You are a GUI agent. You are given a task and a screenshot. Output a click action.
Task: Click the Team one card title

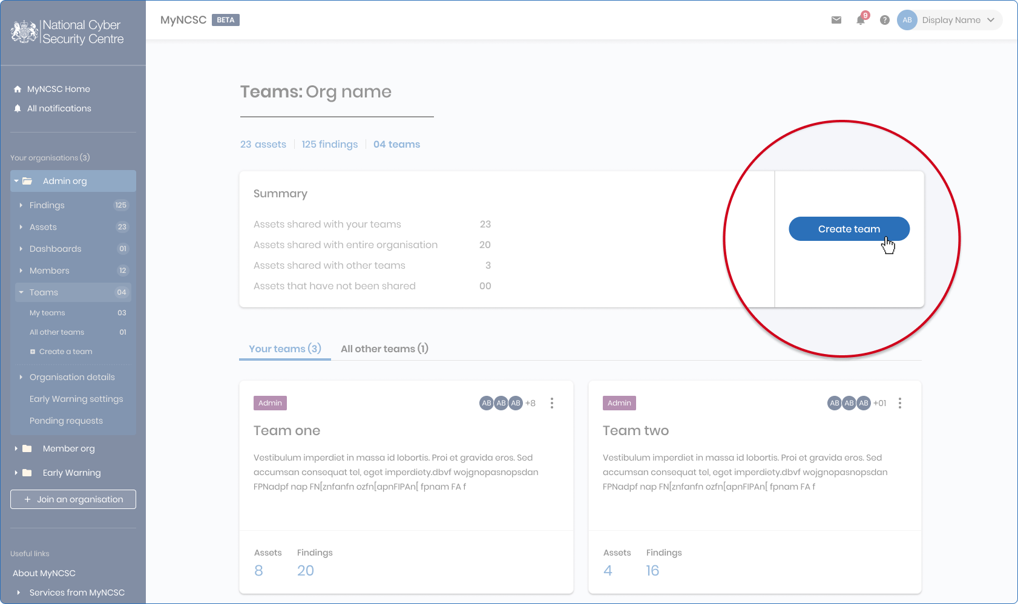click(x=287, y=430)
